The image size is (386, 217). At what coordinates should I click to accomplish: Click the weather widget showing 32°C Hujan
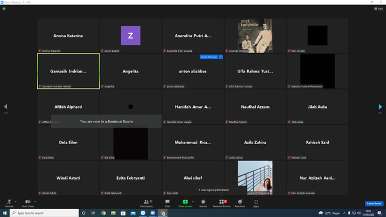pyautogui.click(x=329, y=213)
